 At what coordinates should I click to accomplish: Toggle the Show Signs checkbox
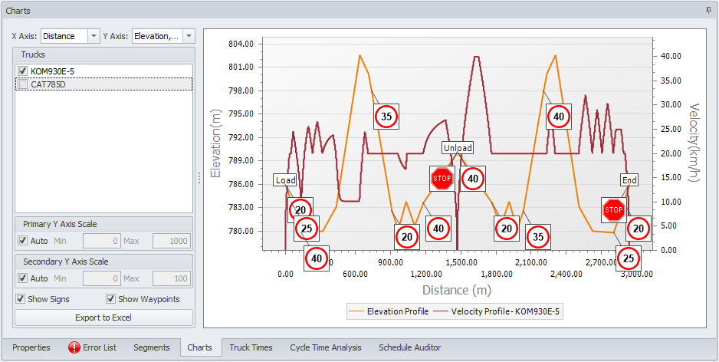(21, 299)
